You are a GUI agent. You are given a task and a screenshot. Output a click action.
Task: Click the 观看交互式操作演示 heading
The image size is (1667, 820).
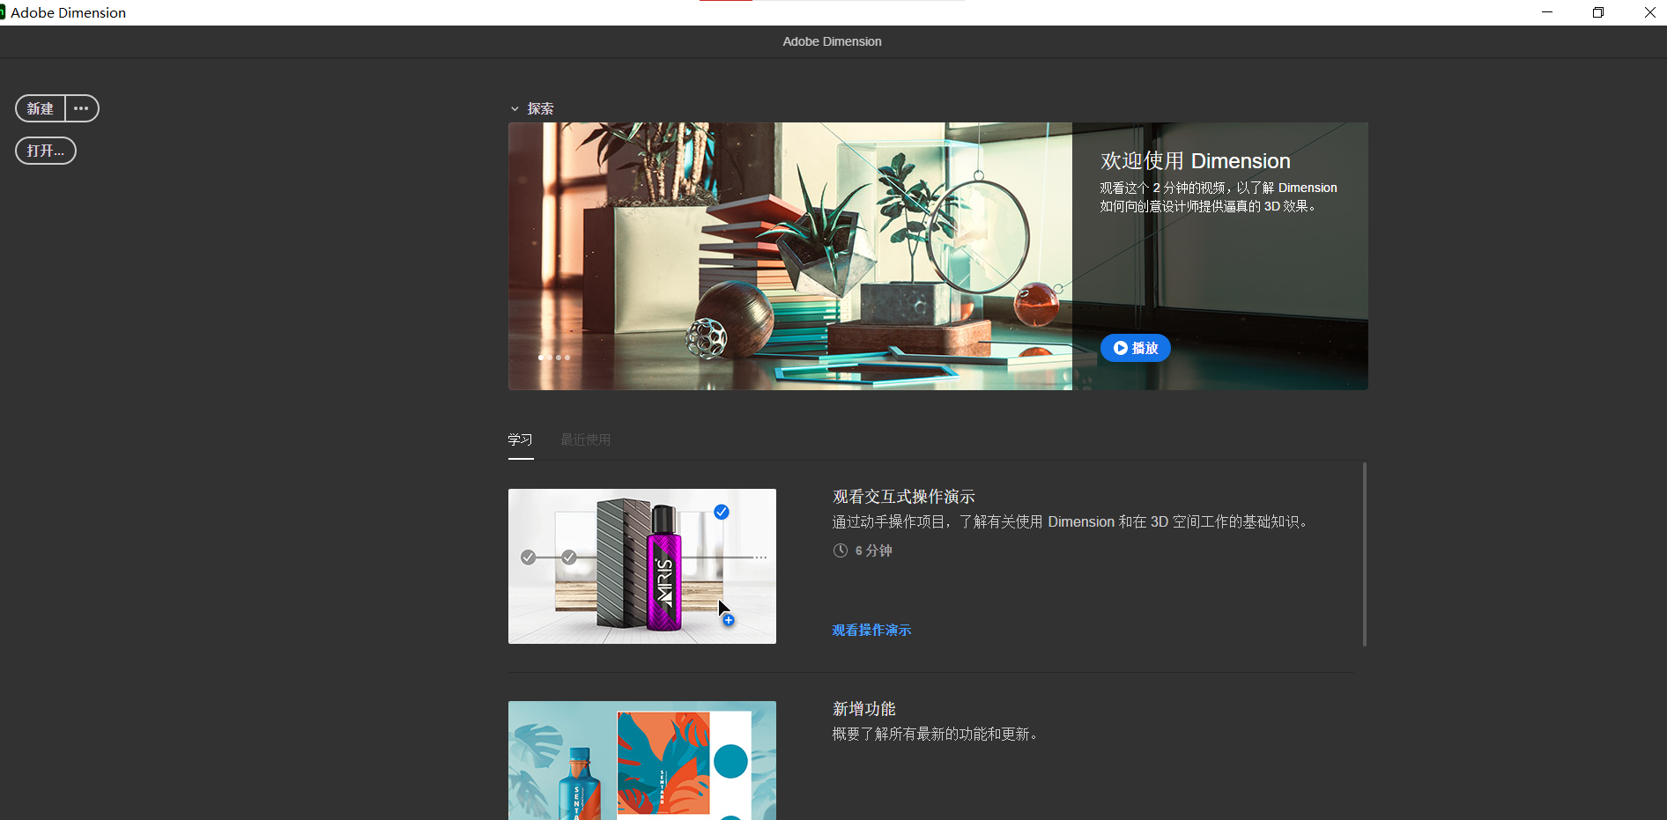904,497
